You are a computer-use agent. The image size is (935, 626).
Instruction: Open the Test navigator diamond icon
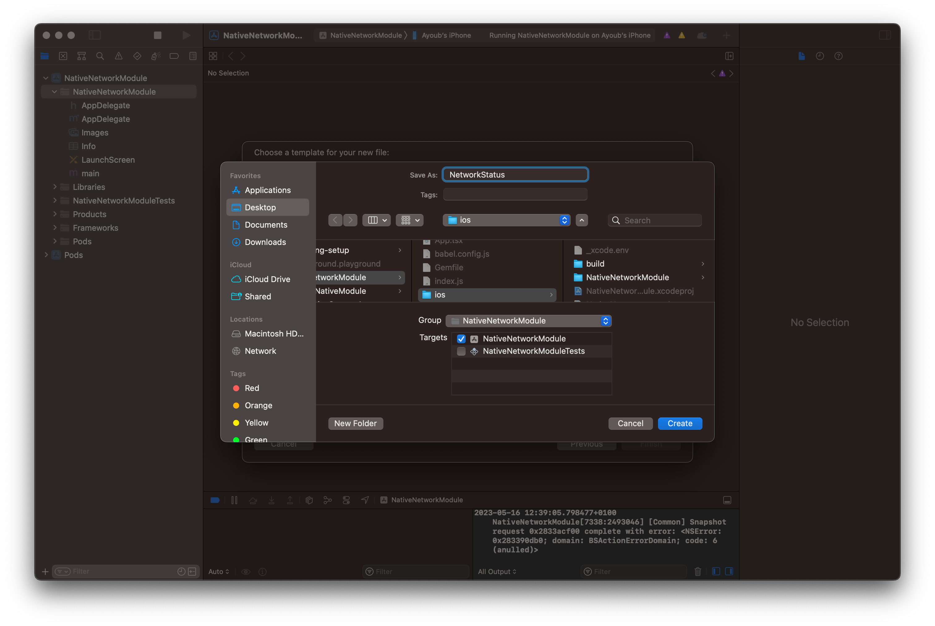pyautogui.click(x=137, y=56)
